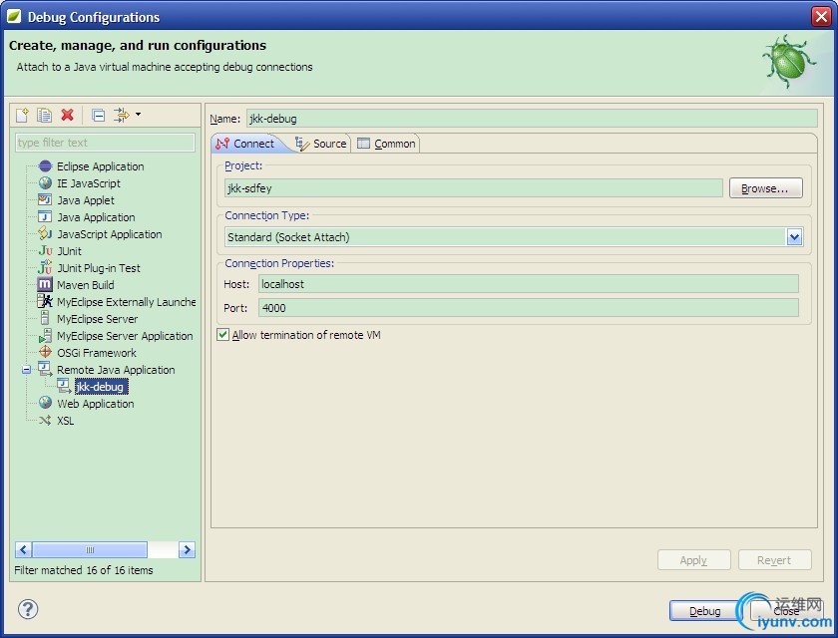Screen dimensions: 838x638
Task: Click the Collapse All toolbar icon
Action: (x=99, y=115)
